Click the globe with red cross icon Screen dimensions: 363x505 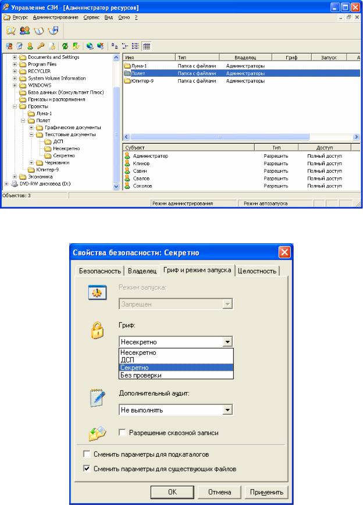pyautogui.click(x=101, y=46)
